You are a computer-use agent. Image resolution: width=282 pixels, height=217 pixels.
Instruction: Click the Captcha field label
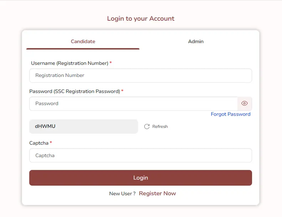[x=39, y=143]
